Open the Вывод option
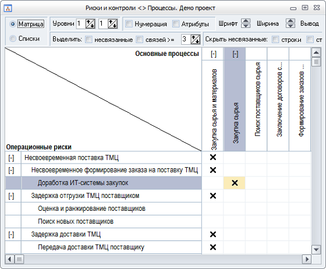The image size is (326, 269). pyautogui.click(x=309, y=23)
